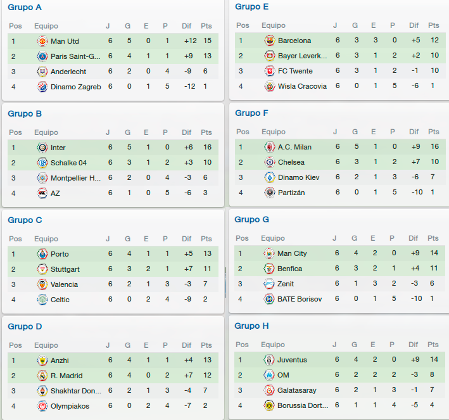Click Equipo header in Grupo C
This screenshot has height=420, width=449.
pyautogui.click(x=46, y=239)
